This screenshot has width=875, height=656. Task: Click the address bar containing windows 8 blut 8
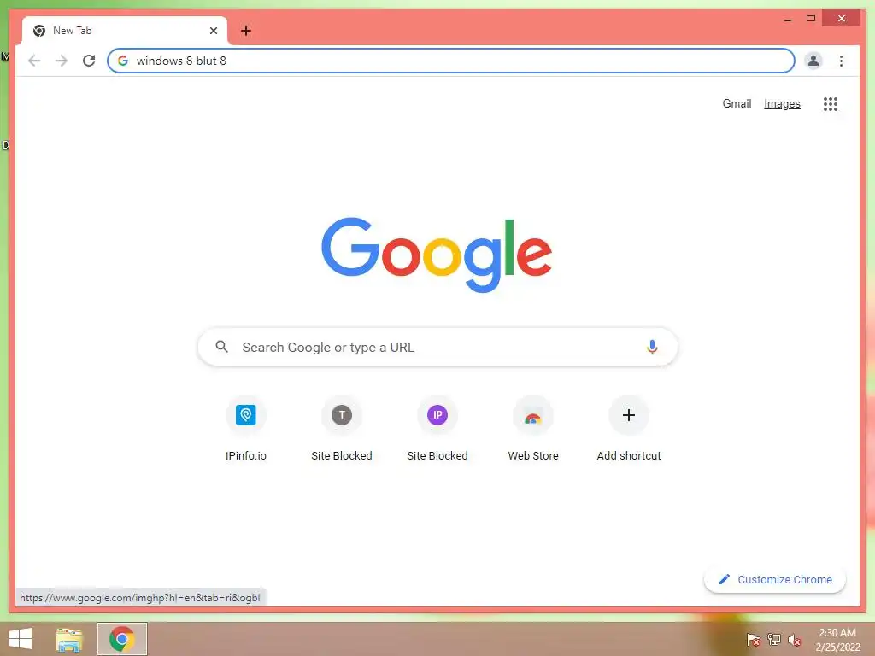click(451, 61)
